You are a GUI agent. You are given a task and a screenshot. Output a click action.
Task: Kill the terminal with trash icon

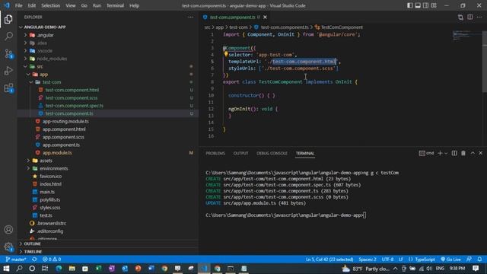point(463,153)
